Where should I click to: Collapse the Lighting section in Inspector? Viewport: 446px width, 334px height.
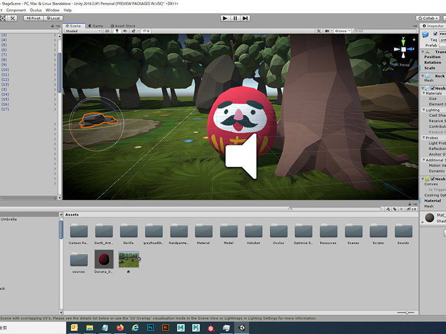424,110
